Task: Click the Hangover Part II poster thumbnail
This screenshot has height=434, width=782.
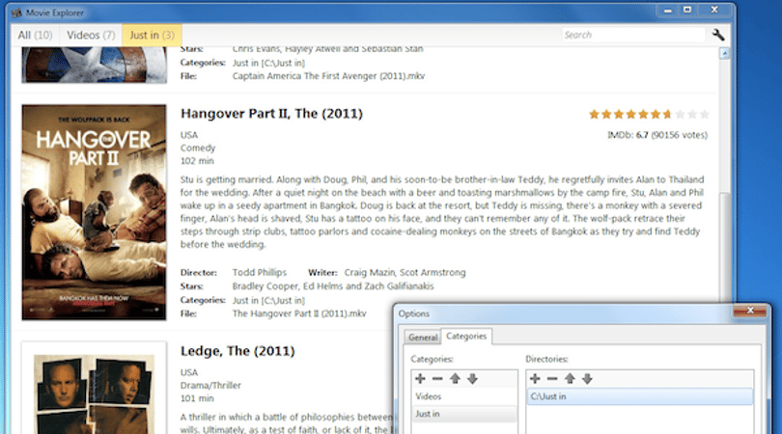Action: 94,212
